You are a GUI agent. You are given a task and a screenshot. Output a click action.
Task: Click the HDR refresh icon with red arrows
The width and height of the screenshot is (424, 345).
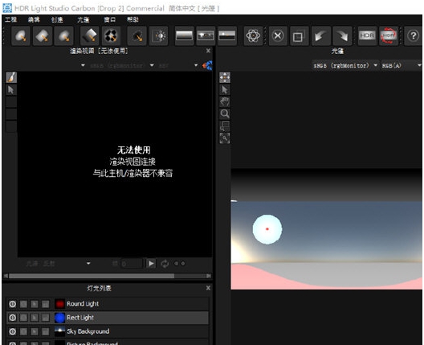[x=389, y=35]
